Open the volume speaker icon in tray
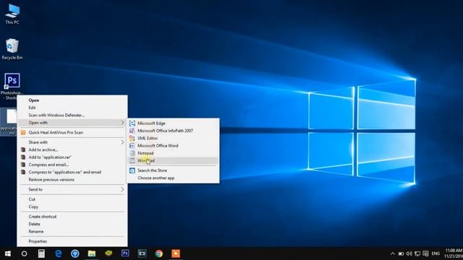Viewport: 463px width, 260px height. pos(409,253)
